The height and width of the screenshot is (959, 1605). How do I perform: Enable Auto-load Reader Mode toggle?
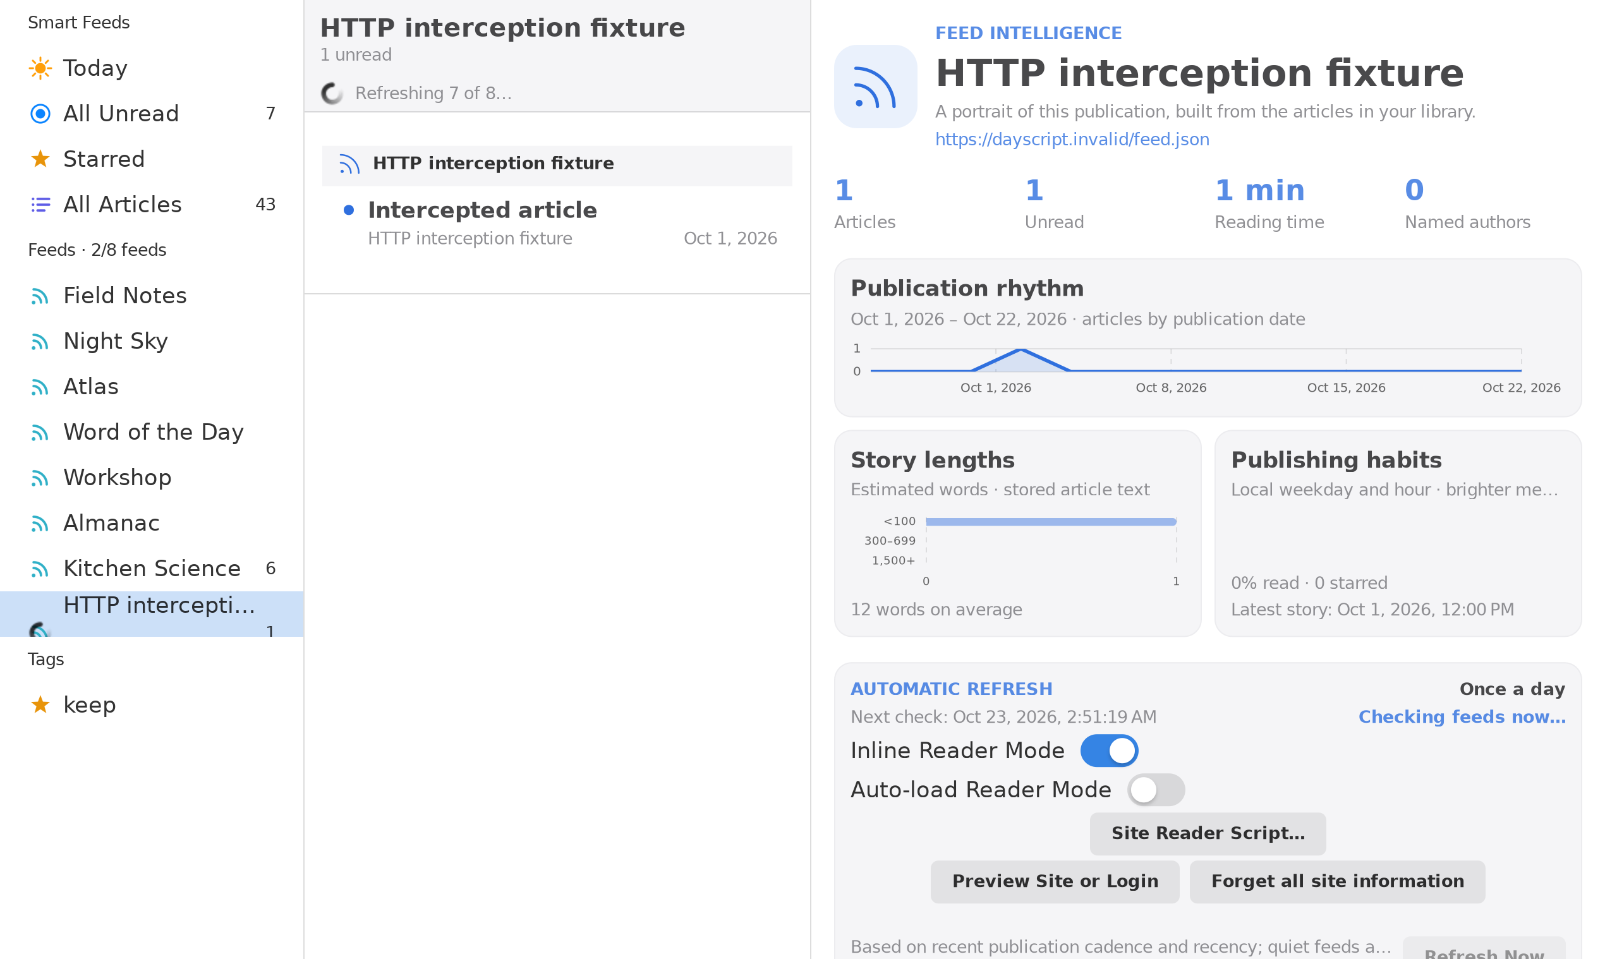coord(1156,790)
